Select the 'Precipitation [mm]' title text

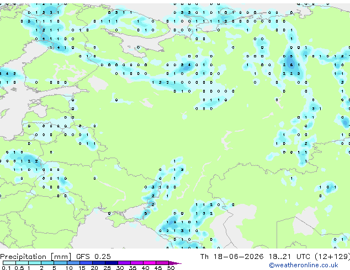pyautogui.click(x=36, y=257)
